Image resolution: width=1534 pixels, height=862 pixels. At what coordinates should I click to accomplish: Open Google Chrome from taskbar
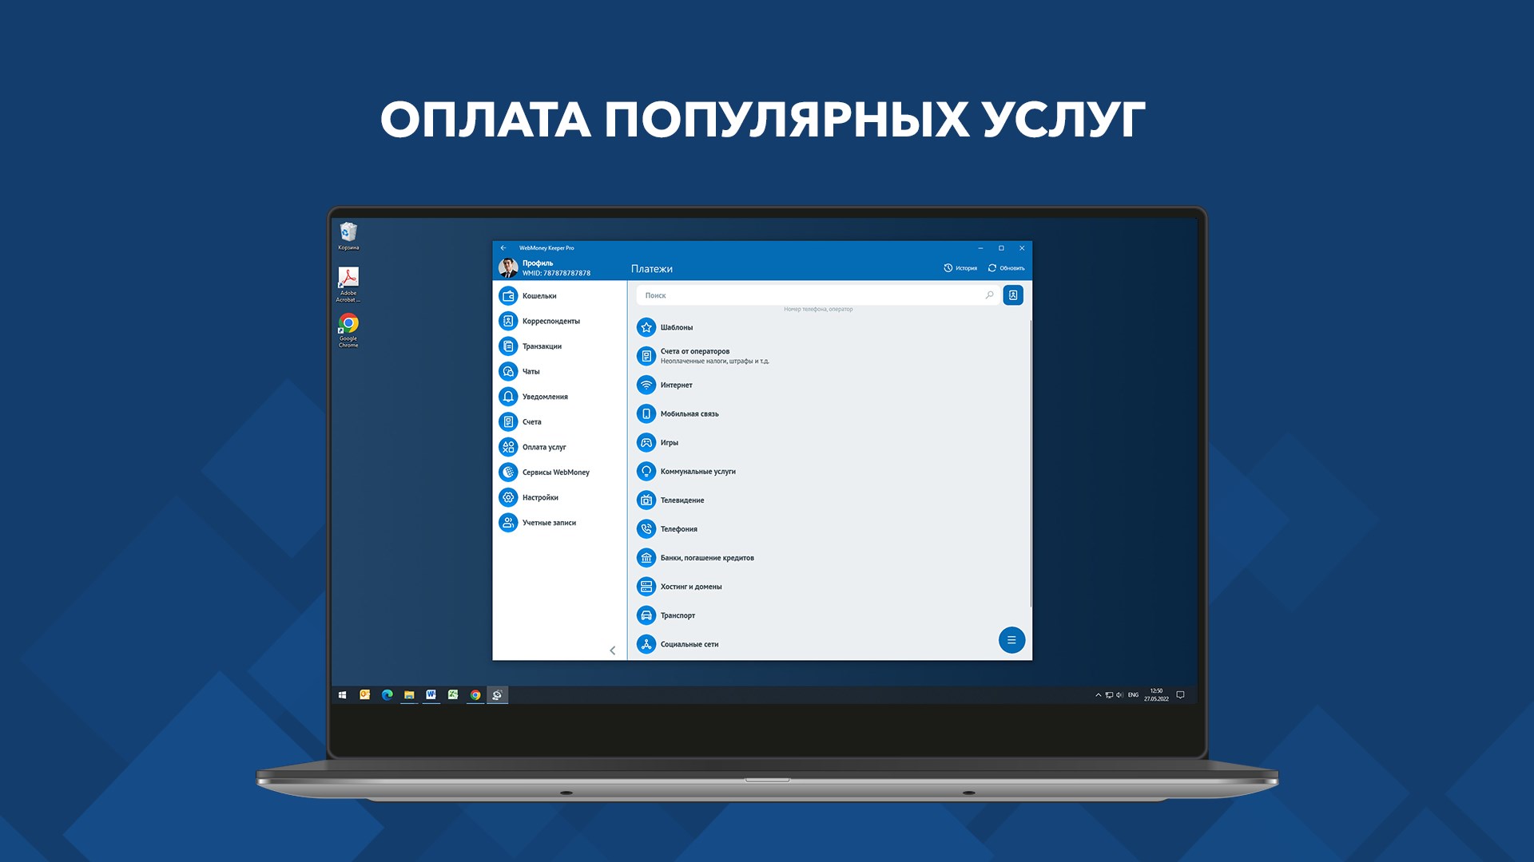point(476,694)
